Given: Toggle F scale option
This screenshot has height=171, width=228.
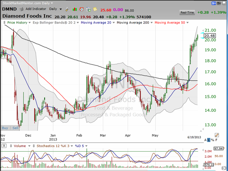Looking at the screenshot, I should (x=216, y=140).
